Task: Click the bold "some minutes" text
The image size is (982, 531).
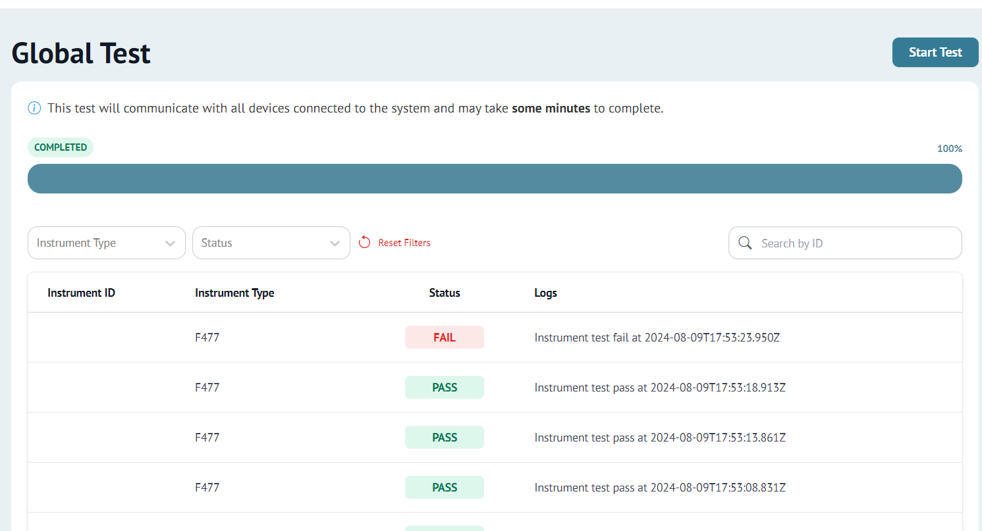Action: pos(551,108)
